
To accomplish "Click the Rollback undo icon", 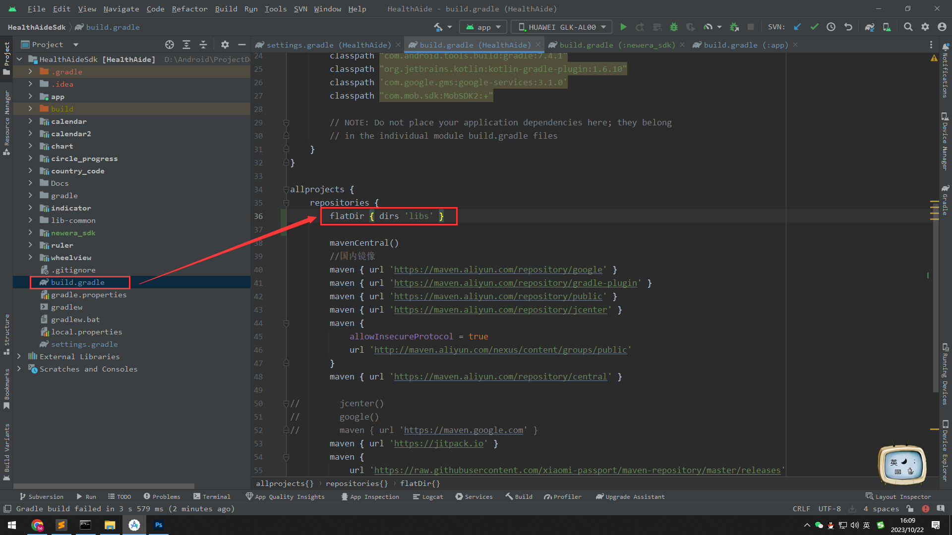I will pos(848,27).
